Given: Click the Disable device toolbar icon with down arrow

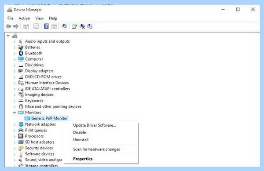Looking at the screenshot, I should [x=90, y=26].
